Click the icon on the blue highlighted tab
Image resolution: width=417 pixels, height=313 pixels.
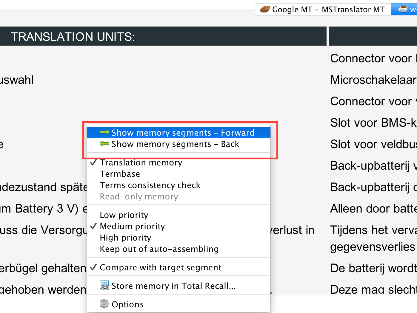(403, 9)
